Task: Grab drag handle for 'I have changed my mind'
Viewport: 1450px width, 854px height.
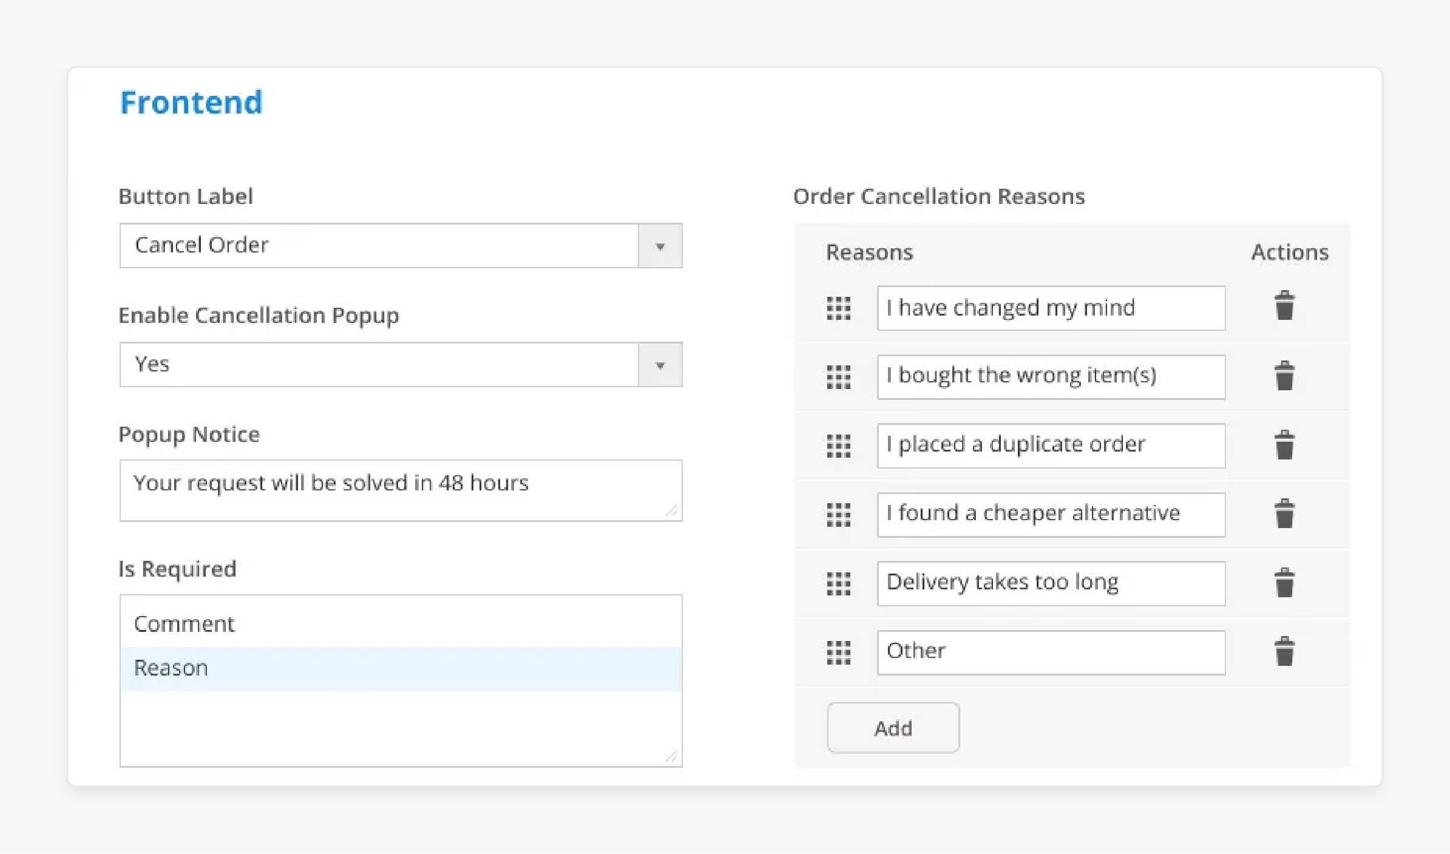Action: click(x=839, y=308)
